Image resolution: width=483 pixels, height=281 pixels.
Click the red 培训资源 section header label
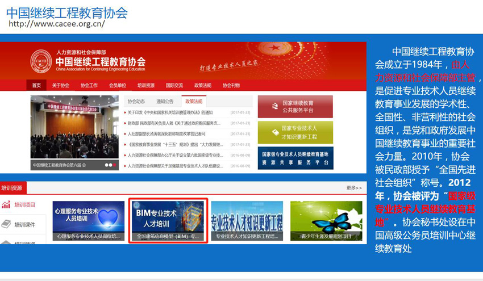(x=13, y=188)
